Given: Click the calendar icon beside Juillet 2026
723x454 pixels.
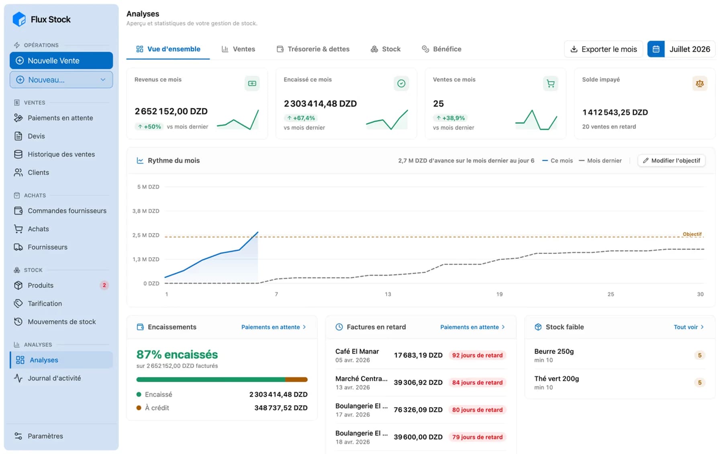Looking at the screenshot, I should [x=656, y=49].
